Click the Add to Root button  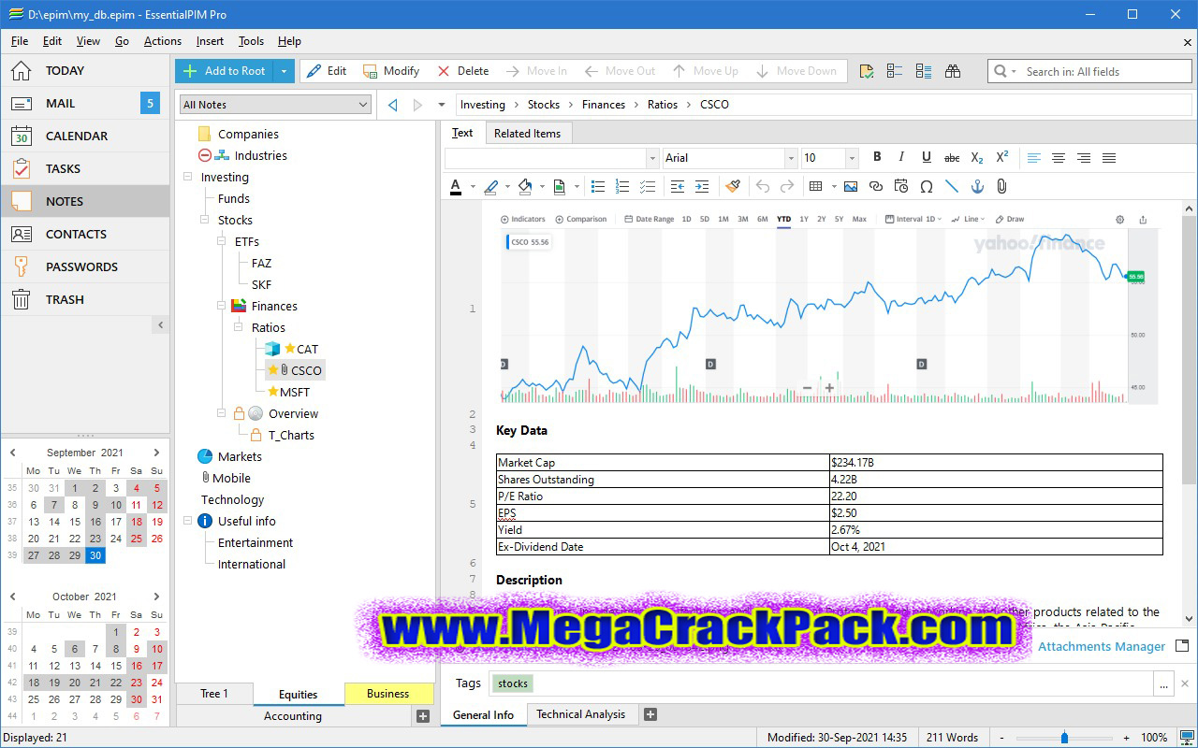225,71
